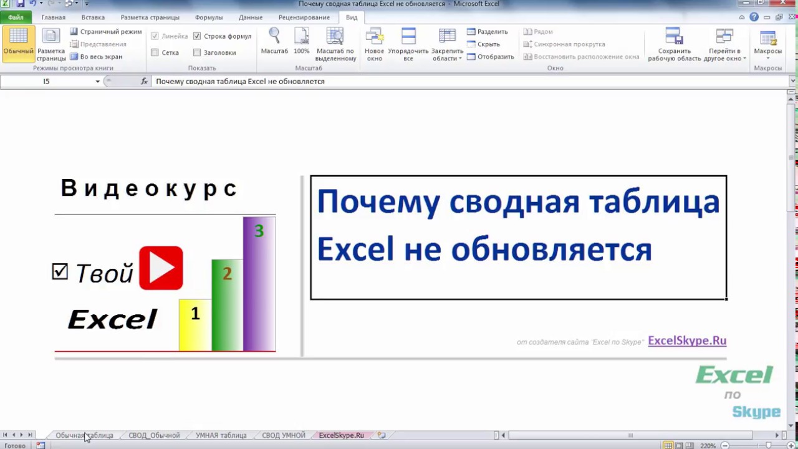Switch to Normal (Обычный) view
The height and width of the screenshot is (449, 798).
[x=18, y=44]
